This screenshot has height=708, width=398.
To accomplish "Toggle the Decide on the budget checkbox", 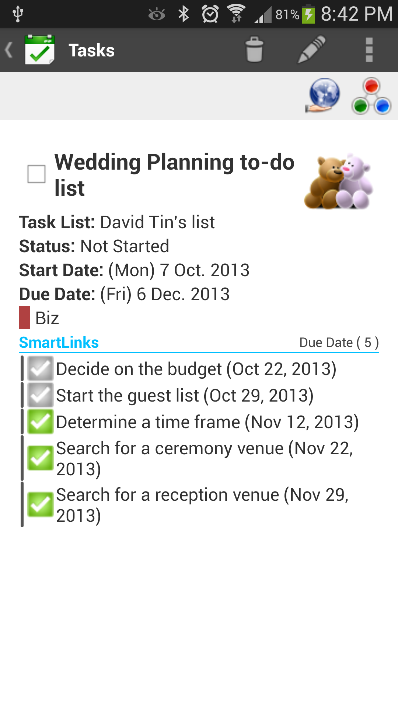I will pos(41,368).
